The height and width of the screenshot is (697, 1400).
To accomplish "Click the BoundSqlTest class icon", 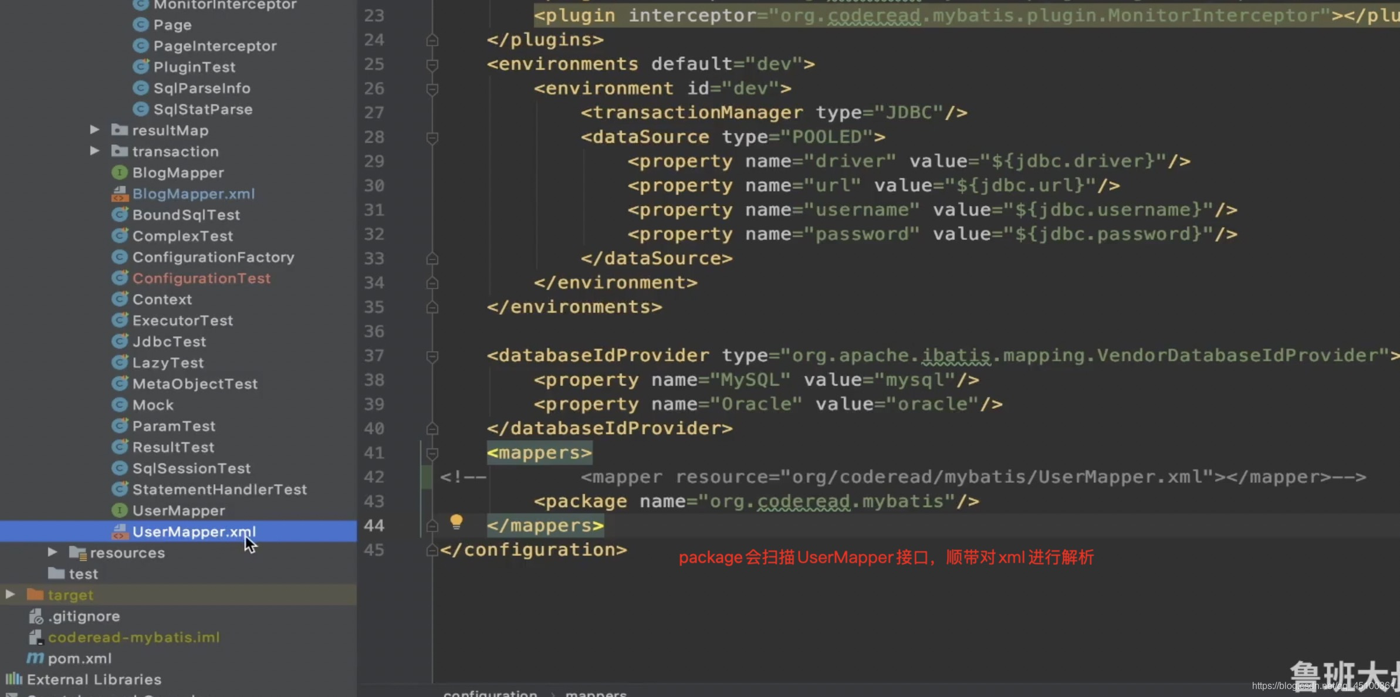I will click(x=120, y=215).
